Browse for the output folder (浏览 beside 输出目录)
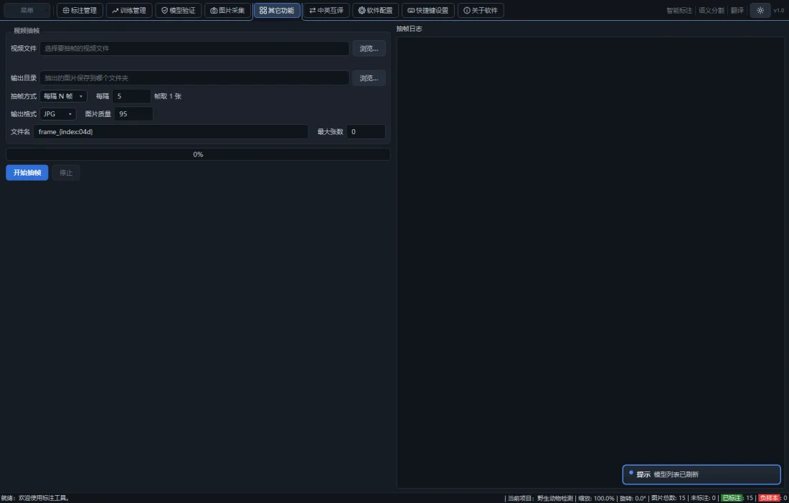789x503 pixels. pyautogui.click(x=369, y=78)
